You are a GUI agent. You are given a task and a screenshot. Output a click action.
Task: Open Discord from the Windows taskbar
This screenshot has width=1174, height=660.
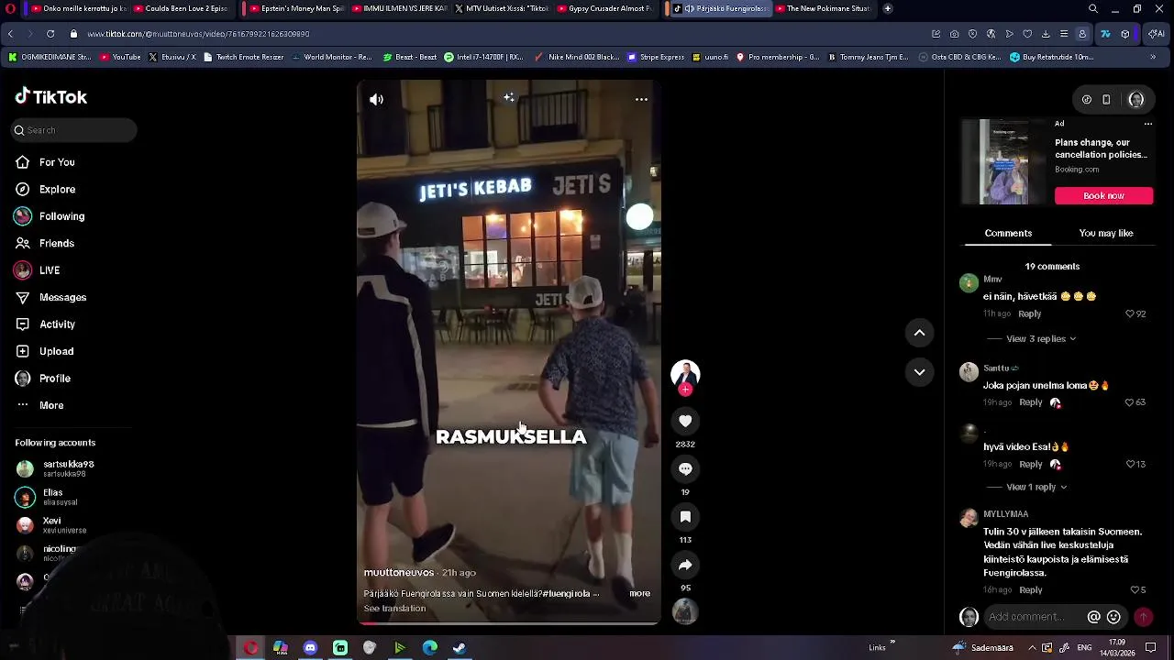(310, 648)
